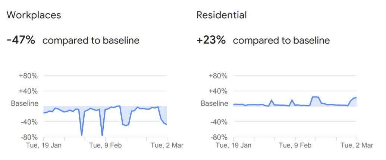The width and height of the screenshot is (386, 160).
Task: Click the Residential heading
Action: coord(221,15)
